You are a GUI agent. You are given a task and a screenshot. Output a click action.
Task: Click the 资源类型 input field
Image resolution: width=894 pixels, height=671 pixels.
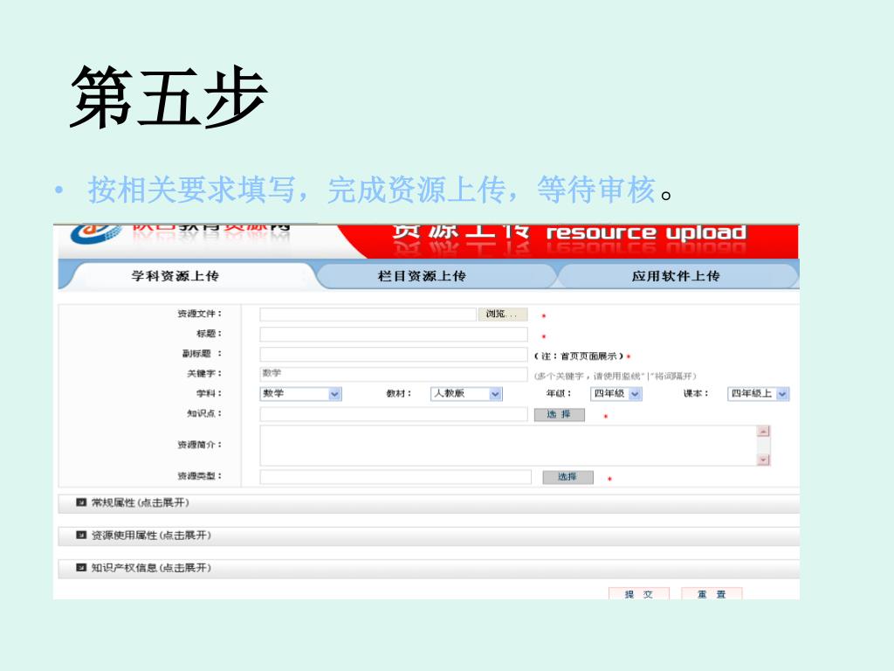click(395, 477)
